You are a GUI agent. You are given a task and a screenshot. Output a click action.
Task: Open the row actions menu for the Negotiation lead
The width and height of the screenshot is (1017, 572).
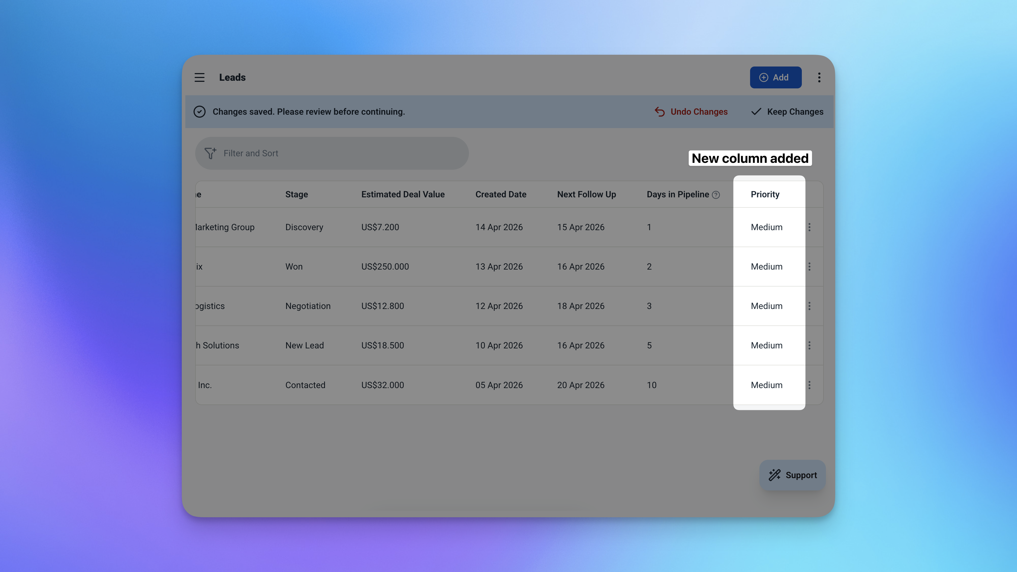(810, 306)
